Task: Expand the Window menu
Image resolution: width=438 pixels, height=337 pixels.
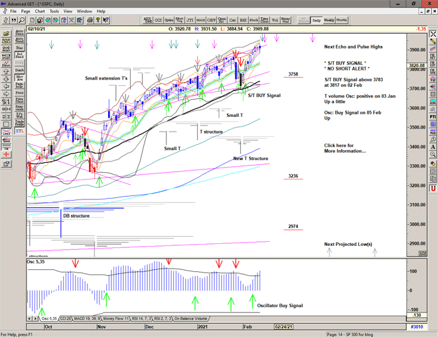Action: pyautogui.click(x=84, y=11)
